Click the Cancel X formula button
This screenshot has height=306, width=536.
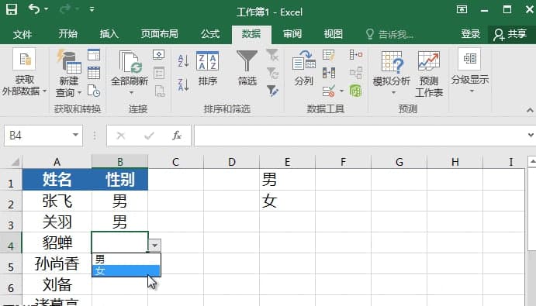click(121, 136)
